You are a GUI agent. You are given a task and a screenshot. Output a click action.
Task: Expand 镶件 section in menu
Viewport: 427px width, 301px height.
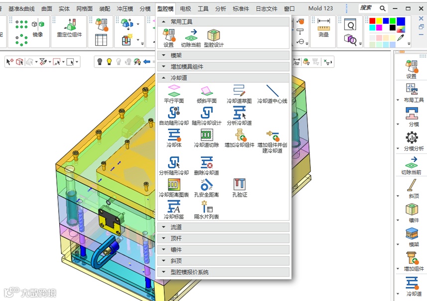(223, 250)
